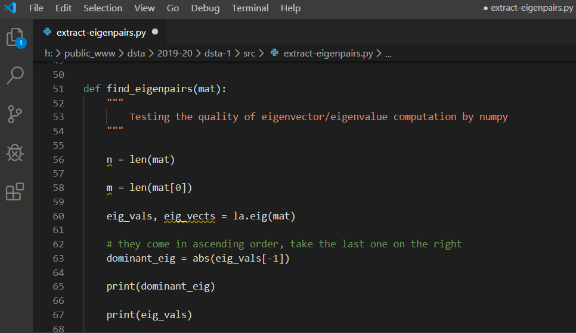Open the Search view in activity bar
Viewport: 576px width, 333px height.
16,76
